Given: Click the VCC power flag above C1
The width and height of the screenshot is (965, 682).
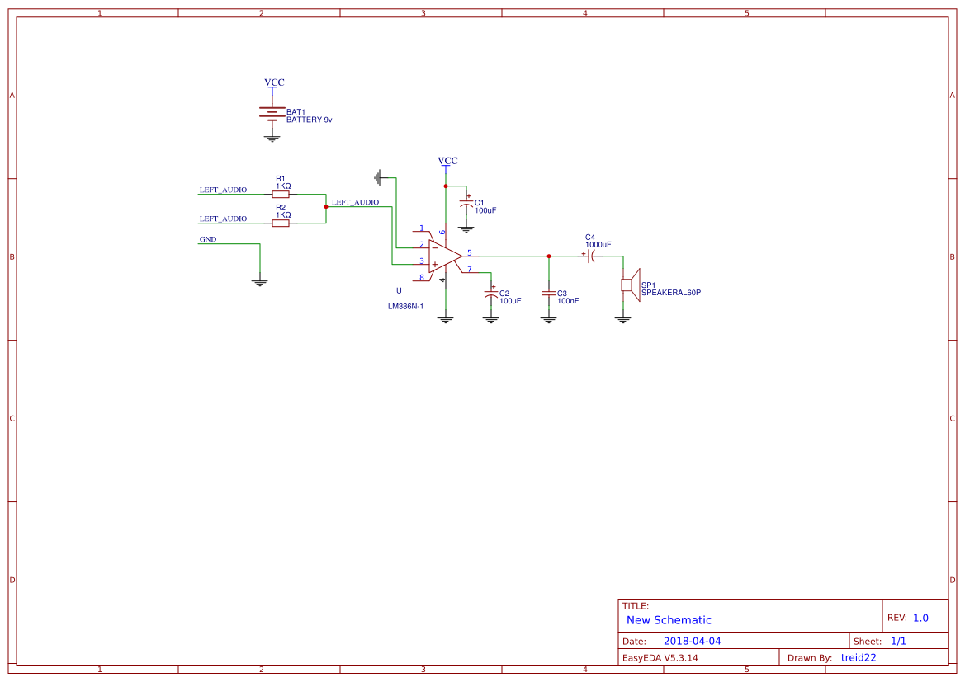Looking at the screenshot, I should point(446,161).
